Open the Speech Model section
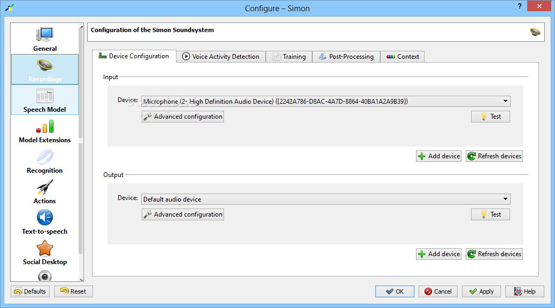Viewport: 555px width, 308px height. click(44, 100)
